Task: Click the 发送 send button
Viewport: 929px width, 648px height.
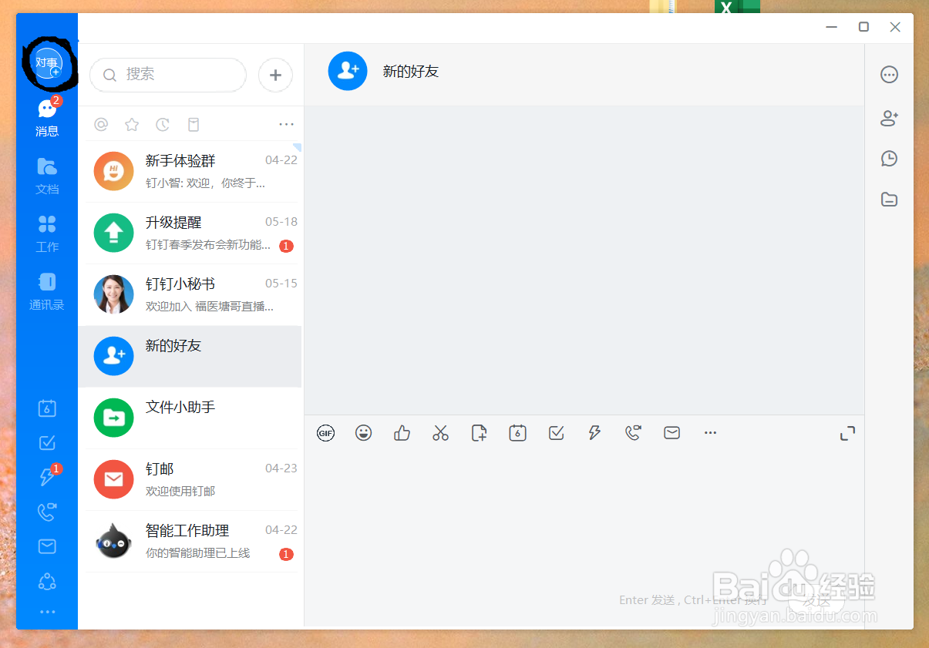Action: 816,600
